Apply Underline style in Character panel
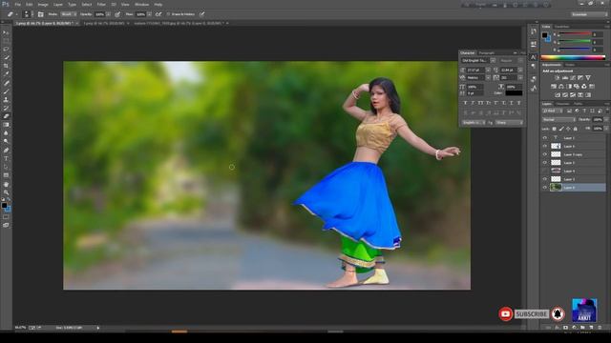 [x=512, y=103]
